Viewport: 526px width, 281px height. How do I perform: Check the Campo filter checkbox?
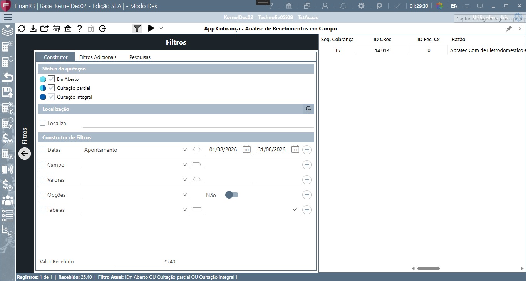pos(43,165)
